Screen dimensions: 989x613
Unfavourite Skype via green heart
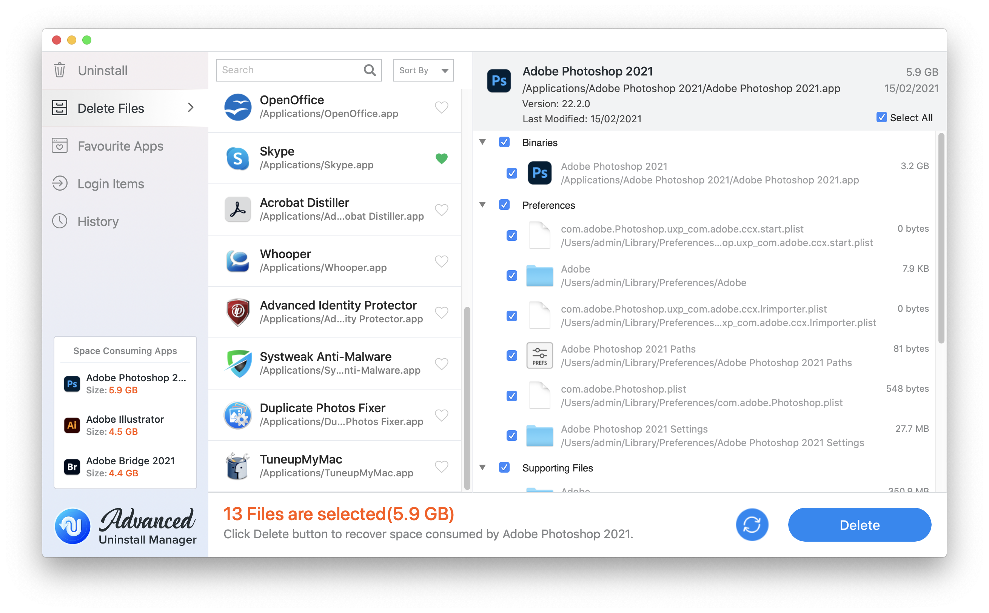tap(441, 159)
